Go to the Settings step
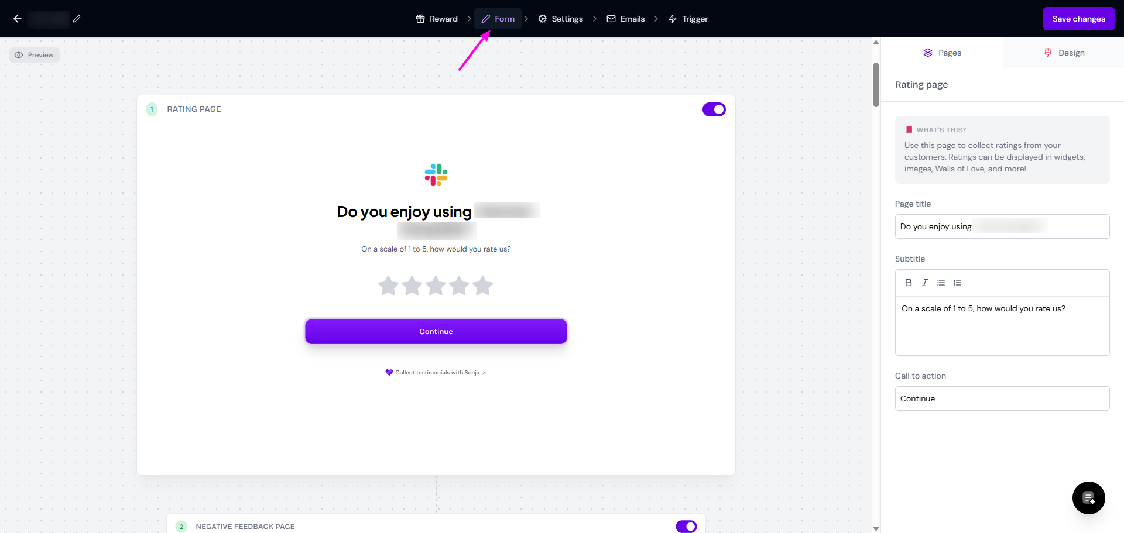 coord(561,19)
